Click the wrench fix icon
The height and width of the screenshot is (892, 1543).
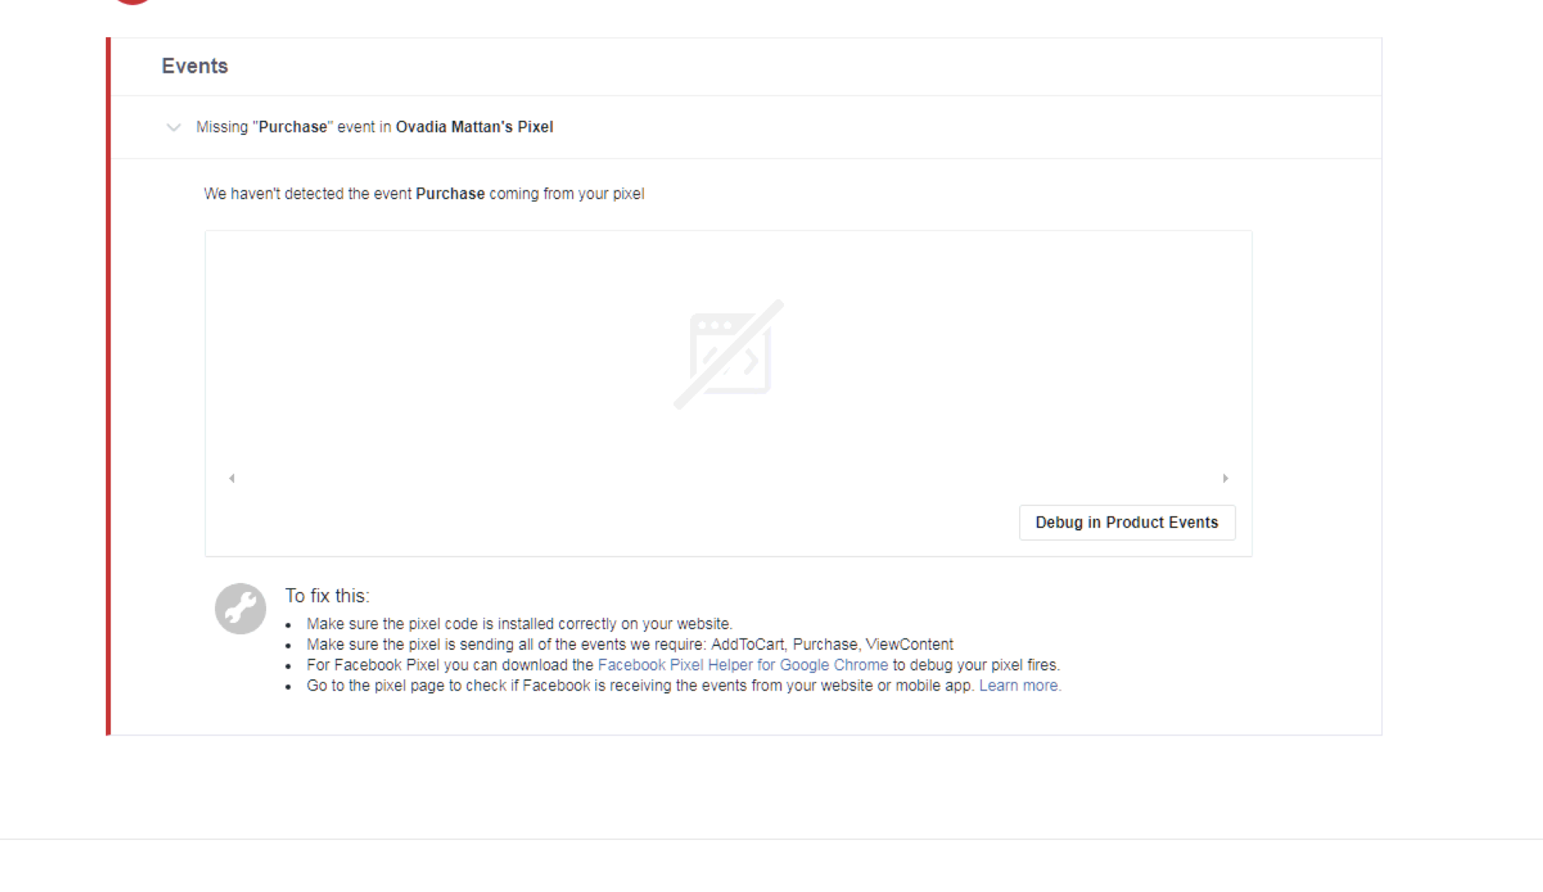click(240, 608)
